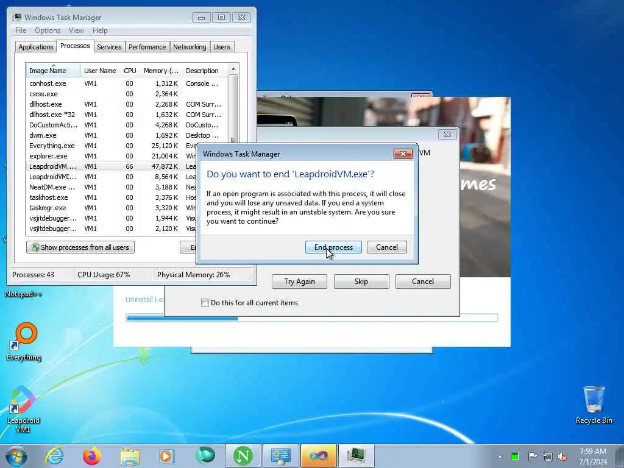Click End process in the confirmation dialog

coord(333,247)
